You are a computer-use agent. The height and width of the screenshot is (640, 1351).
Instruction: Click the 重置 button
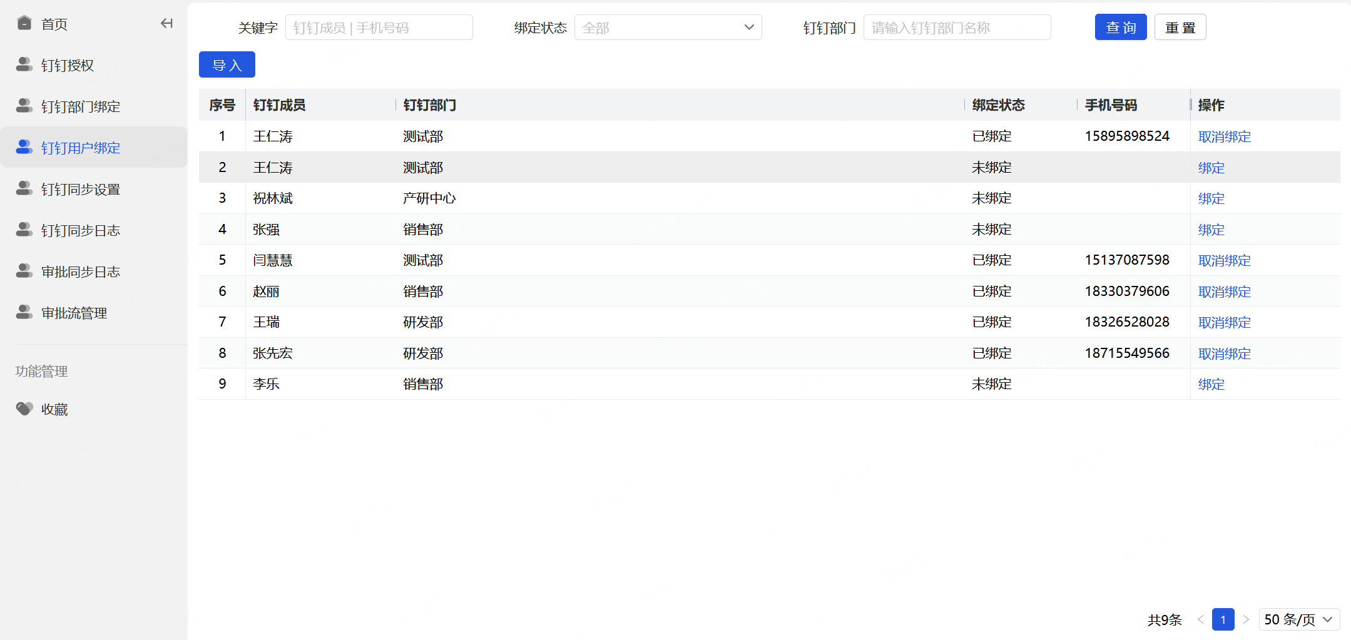point(1180,28)
